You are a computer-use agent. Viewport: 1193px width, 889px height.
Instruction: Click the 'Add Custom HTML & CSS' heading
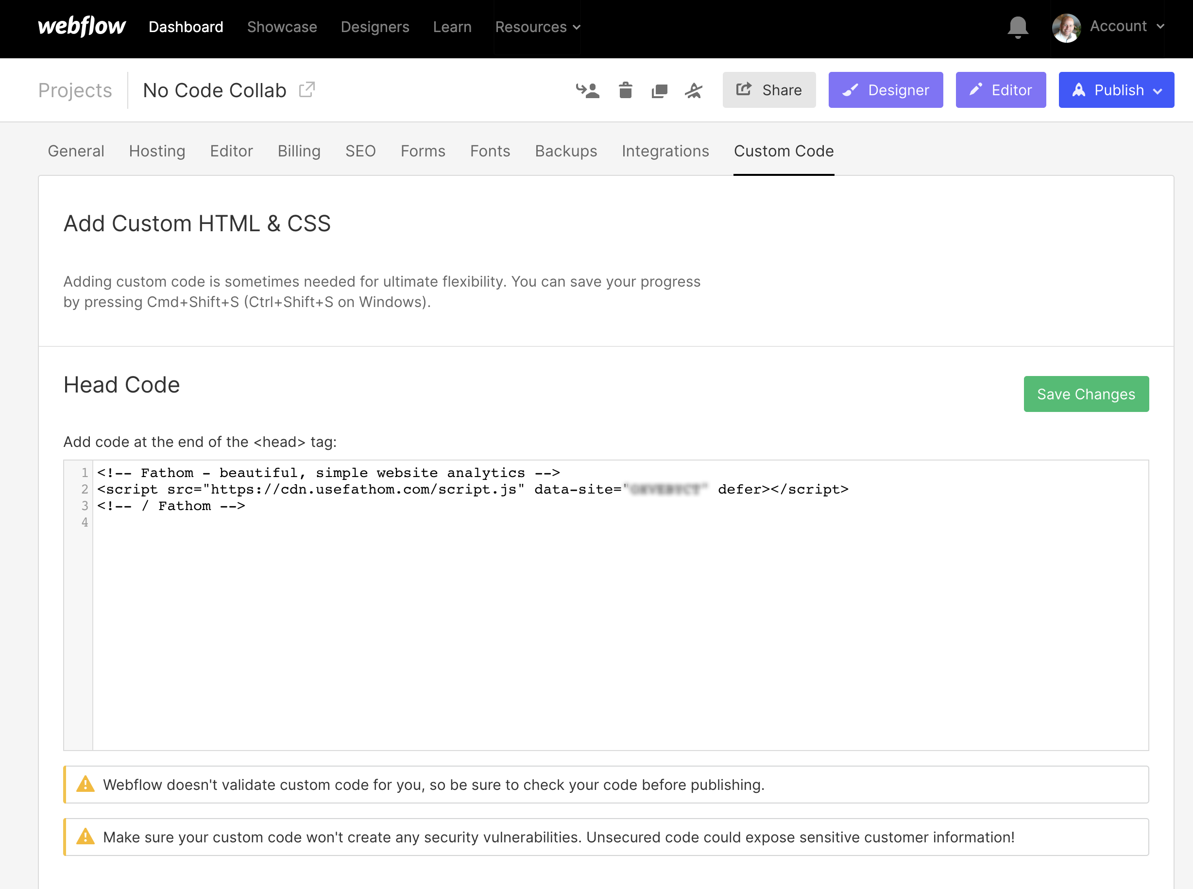(197, 223)
